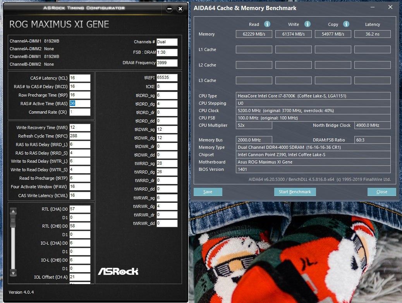
Task: Click the CPU Multiplier value 52x
Action: (254, 125)
